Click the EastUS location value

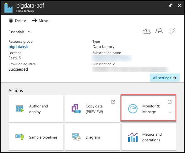point(14,58)
